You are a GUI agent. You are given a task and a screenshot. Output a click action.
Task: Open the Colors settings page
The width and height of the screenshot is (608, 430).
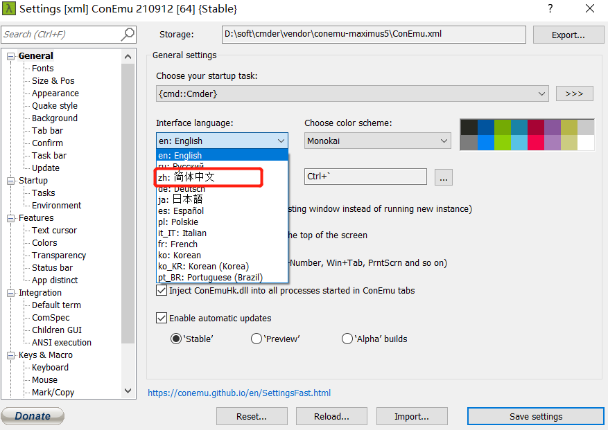click(x=44, y=243)
